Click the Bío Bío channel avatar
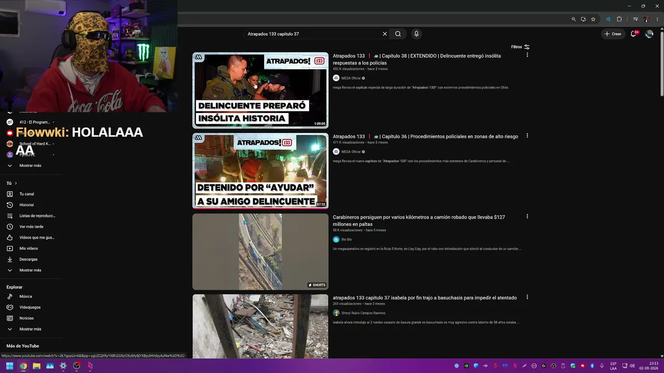Screen dimensions: 664x373 pyautogui.click(x=336, y=239)
